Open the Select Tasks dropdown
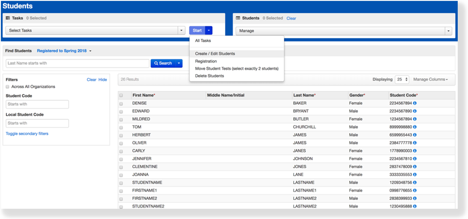 pos(95,31)
